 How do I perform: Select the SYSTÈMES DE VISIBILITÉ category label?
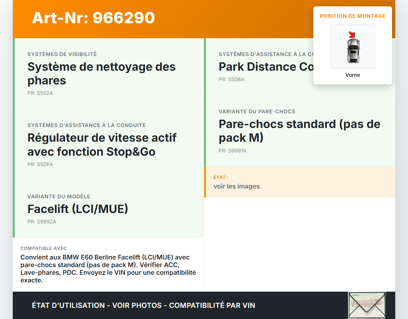point(62,54)
